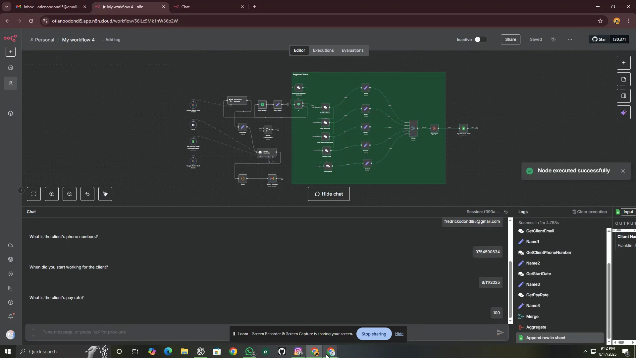Switch to the Executions tab
This screenshot has width=636, height=358.
[323, 50]
